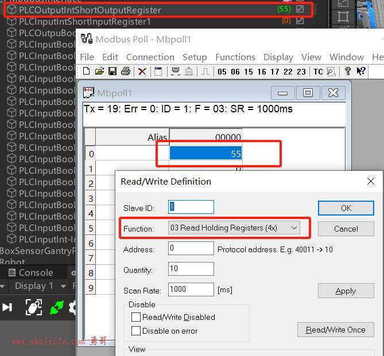This screenshot has height=356, width=384.
Task: Click the Modbus Poll application title icon
Action: 87,38
